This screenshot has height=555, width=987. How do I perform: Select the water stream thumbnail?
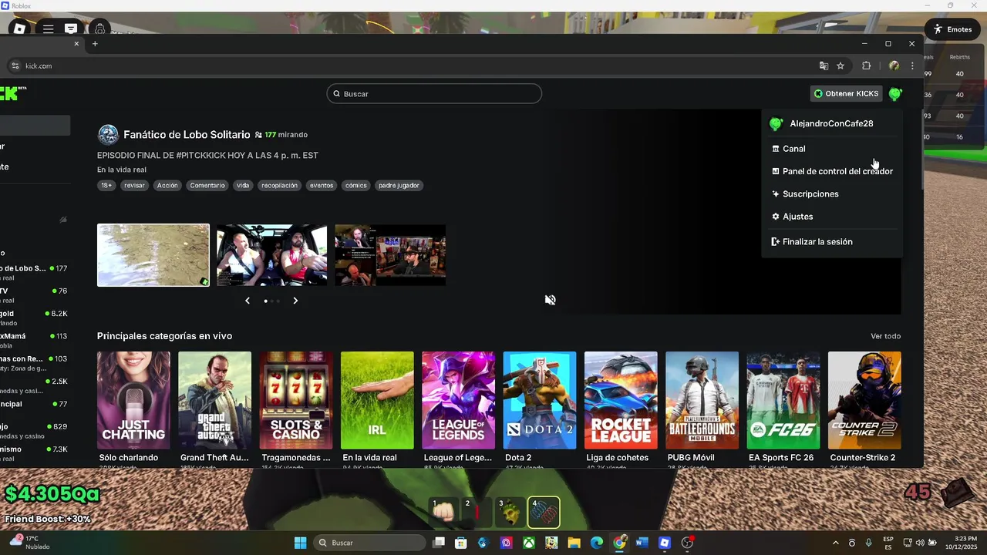(153, 255)
